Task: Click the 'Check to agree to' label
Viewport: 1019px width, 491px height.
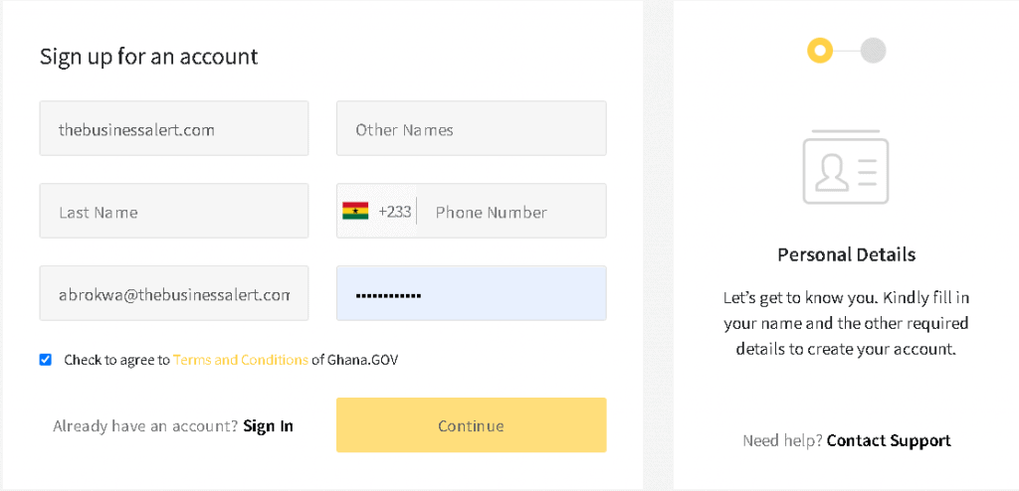Action: click(x=117, y=360)
